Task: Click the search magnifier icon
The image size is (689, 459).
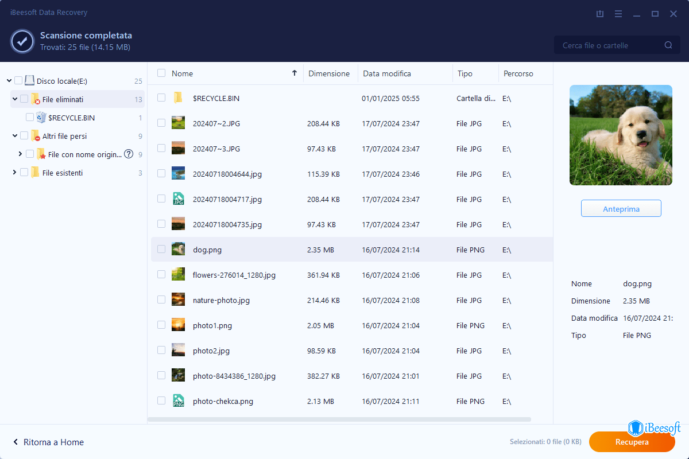Action: [668, 45]
